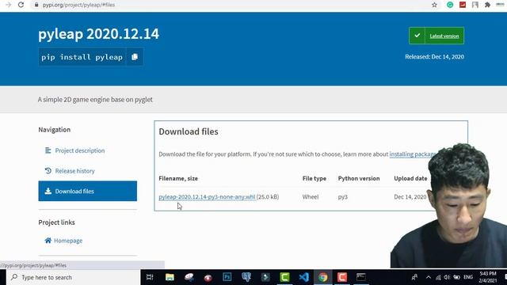Open network status in system tray
Viewport: 507px width, 285px height.
coord(438,277)
